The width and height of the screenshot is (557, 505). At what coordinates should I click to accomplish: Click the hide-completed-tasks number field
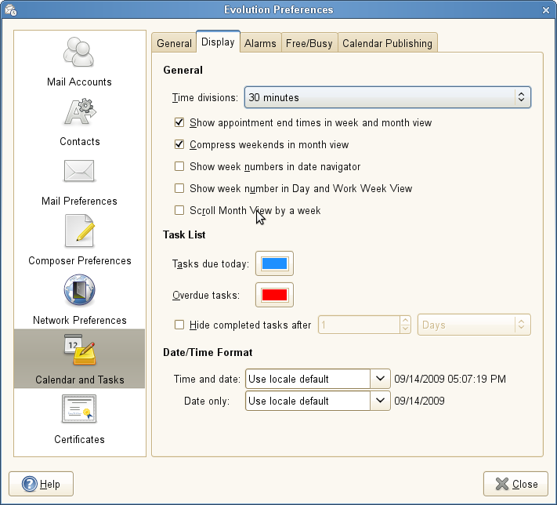[359, 325]
